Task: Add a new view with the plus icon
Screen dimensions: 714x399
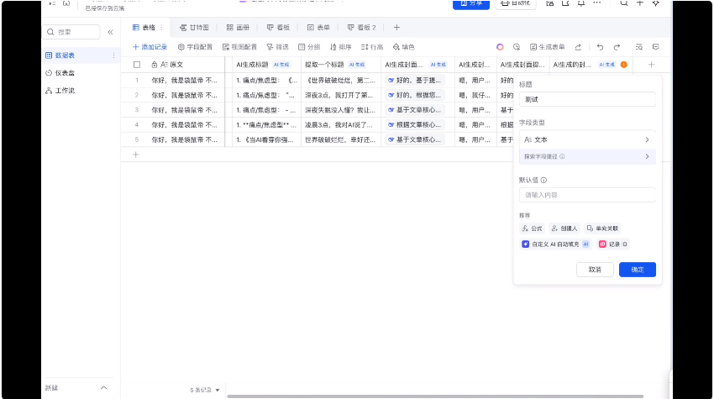Action: tap(396, 28)
